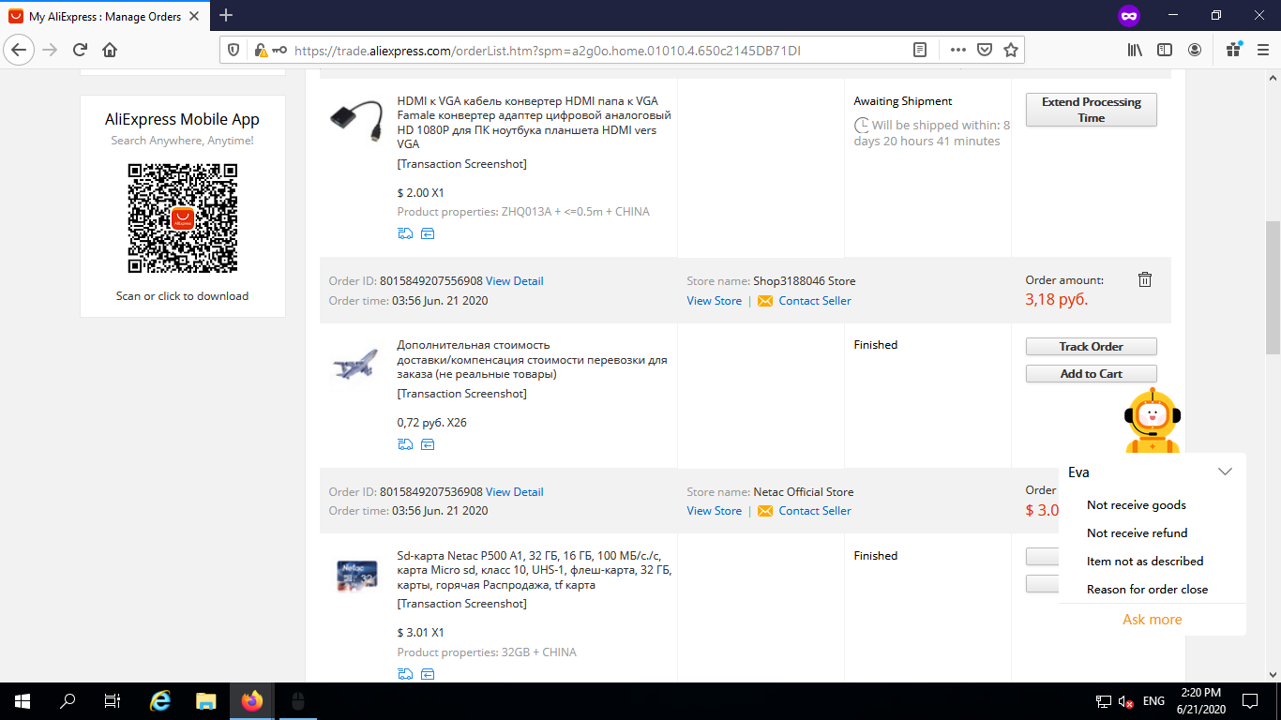Choose 'Not receive refund' in Eva panel
Screen dimensions: 1281x720
(x=1138, y=533)
